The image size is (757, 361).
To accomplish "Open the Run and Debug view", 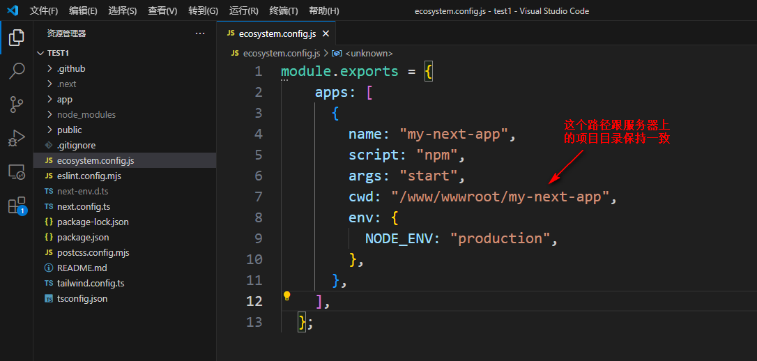I will (17, 139).
